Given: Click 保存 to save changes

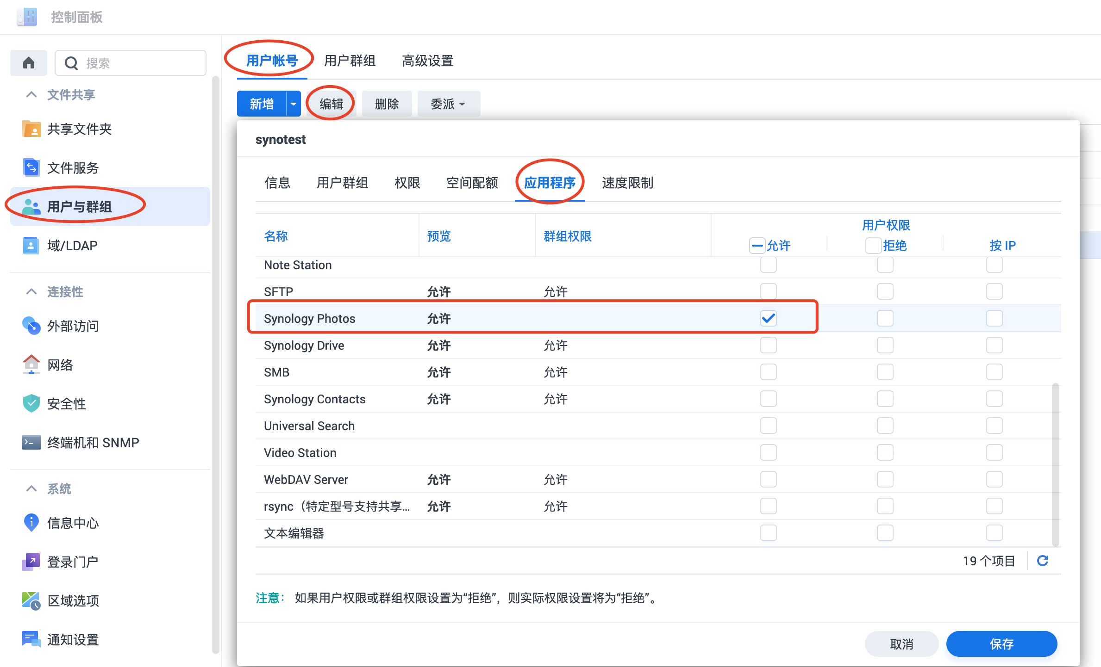Looking at the screenshot, I should (x=1002, y=644).
